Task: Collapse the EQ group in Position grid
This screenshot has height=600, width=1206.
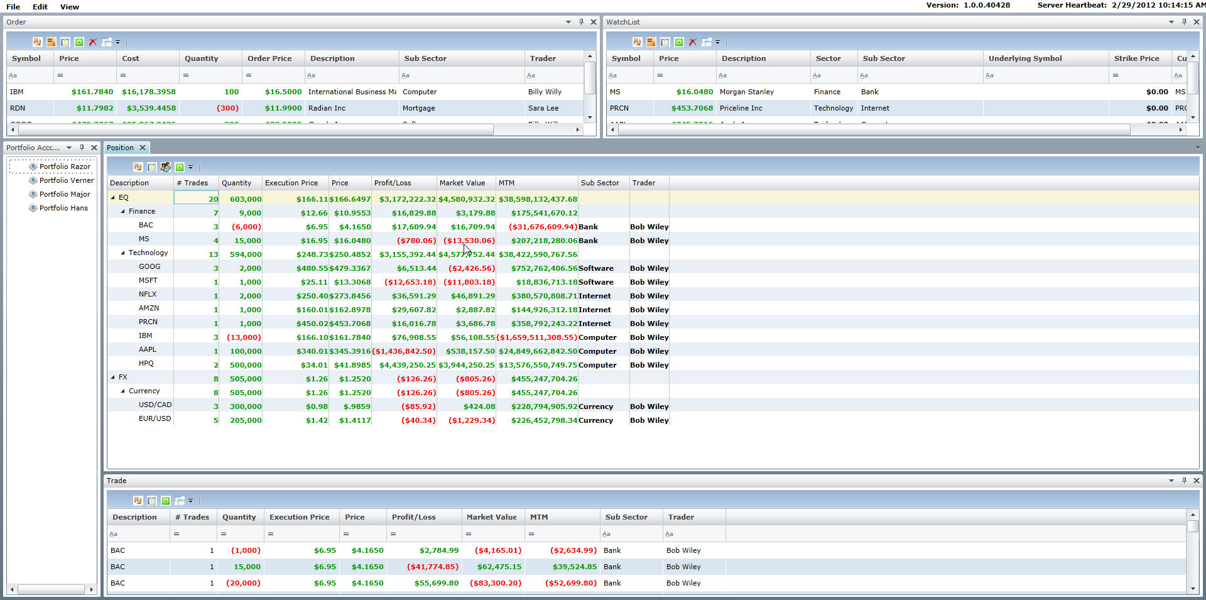Action: (x=113, y=197)
